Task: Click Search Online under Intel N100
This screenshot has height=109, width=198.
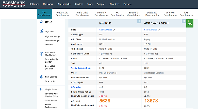Action: [106, 30]
